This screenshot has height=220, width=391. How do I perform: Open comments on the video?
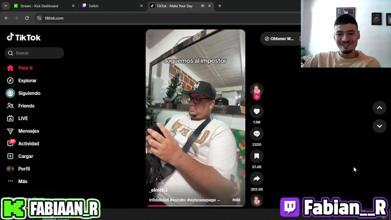tap(257, 134)
